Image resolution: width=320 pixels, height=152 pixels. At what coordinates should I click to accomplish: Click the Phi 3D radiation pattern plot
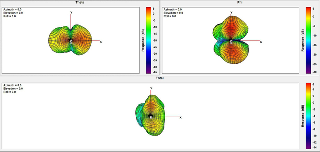(231, 39)
